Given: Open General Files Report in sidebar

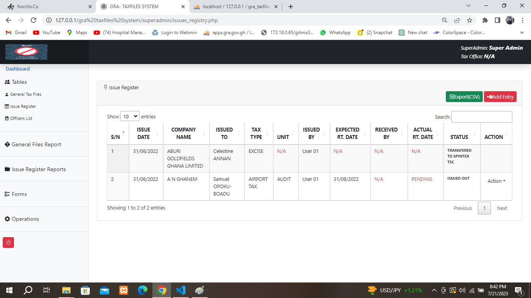Looking at the screenshot, I should [36, 144].
